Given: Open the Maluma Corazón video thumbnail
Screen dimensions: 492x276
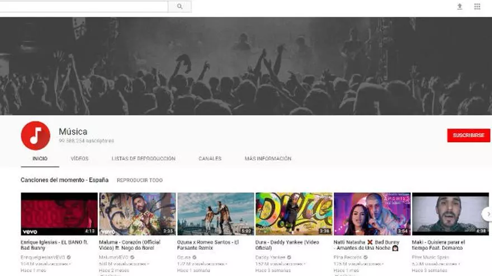Looking at the screenshot, I should pos(138,214).
